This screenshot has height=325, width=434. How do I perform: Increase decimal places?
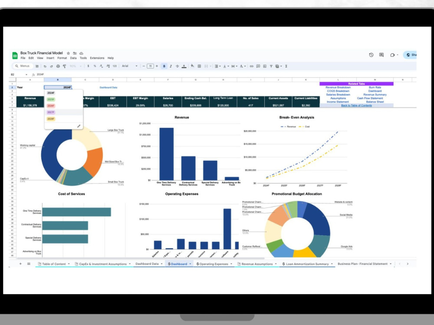pos(108,66)
